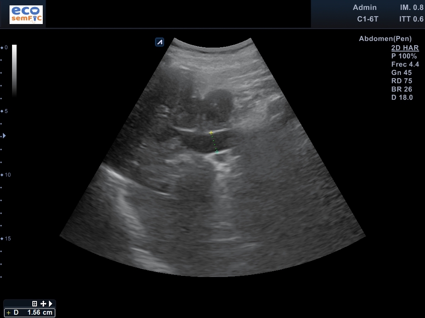
Task: Click the C1-6T probe name
Action: [x=368, y=19]
